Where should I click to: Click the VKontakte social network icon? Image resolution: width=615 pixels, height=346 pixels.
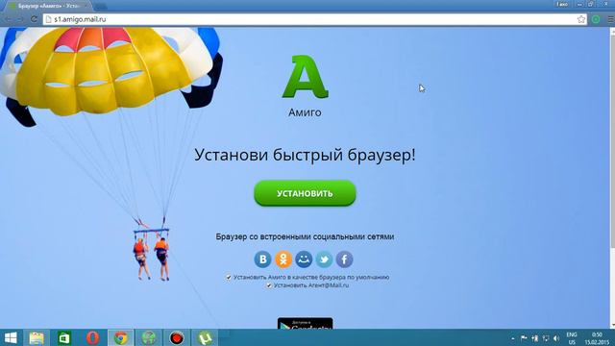point(262,259)
